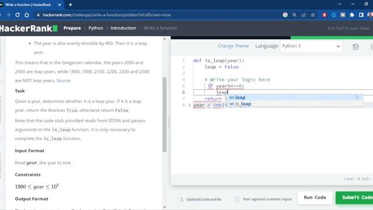
Task: Click the 'def is_leap(year):' code line
Action: pos(219,61)
